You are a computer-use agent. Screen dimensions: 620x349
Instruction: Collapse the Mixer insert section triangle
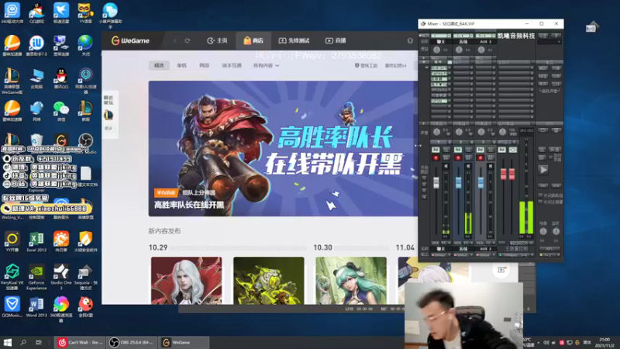pyautogui.click(x=424, y=62)
